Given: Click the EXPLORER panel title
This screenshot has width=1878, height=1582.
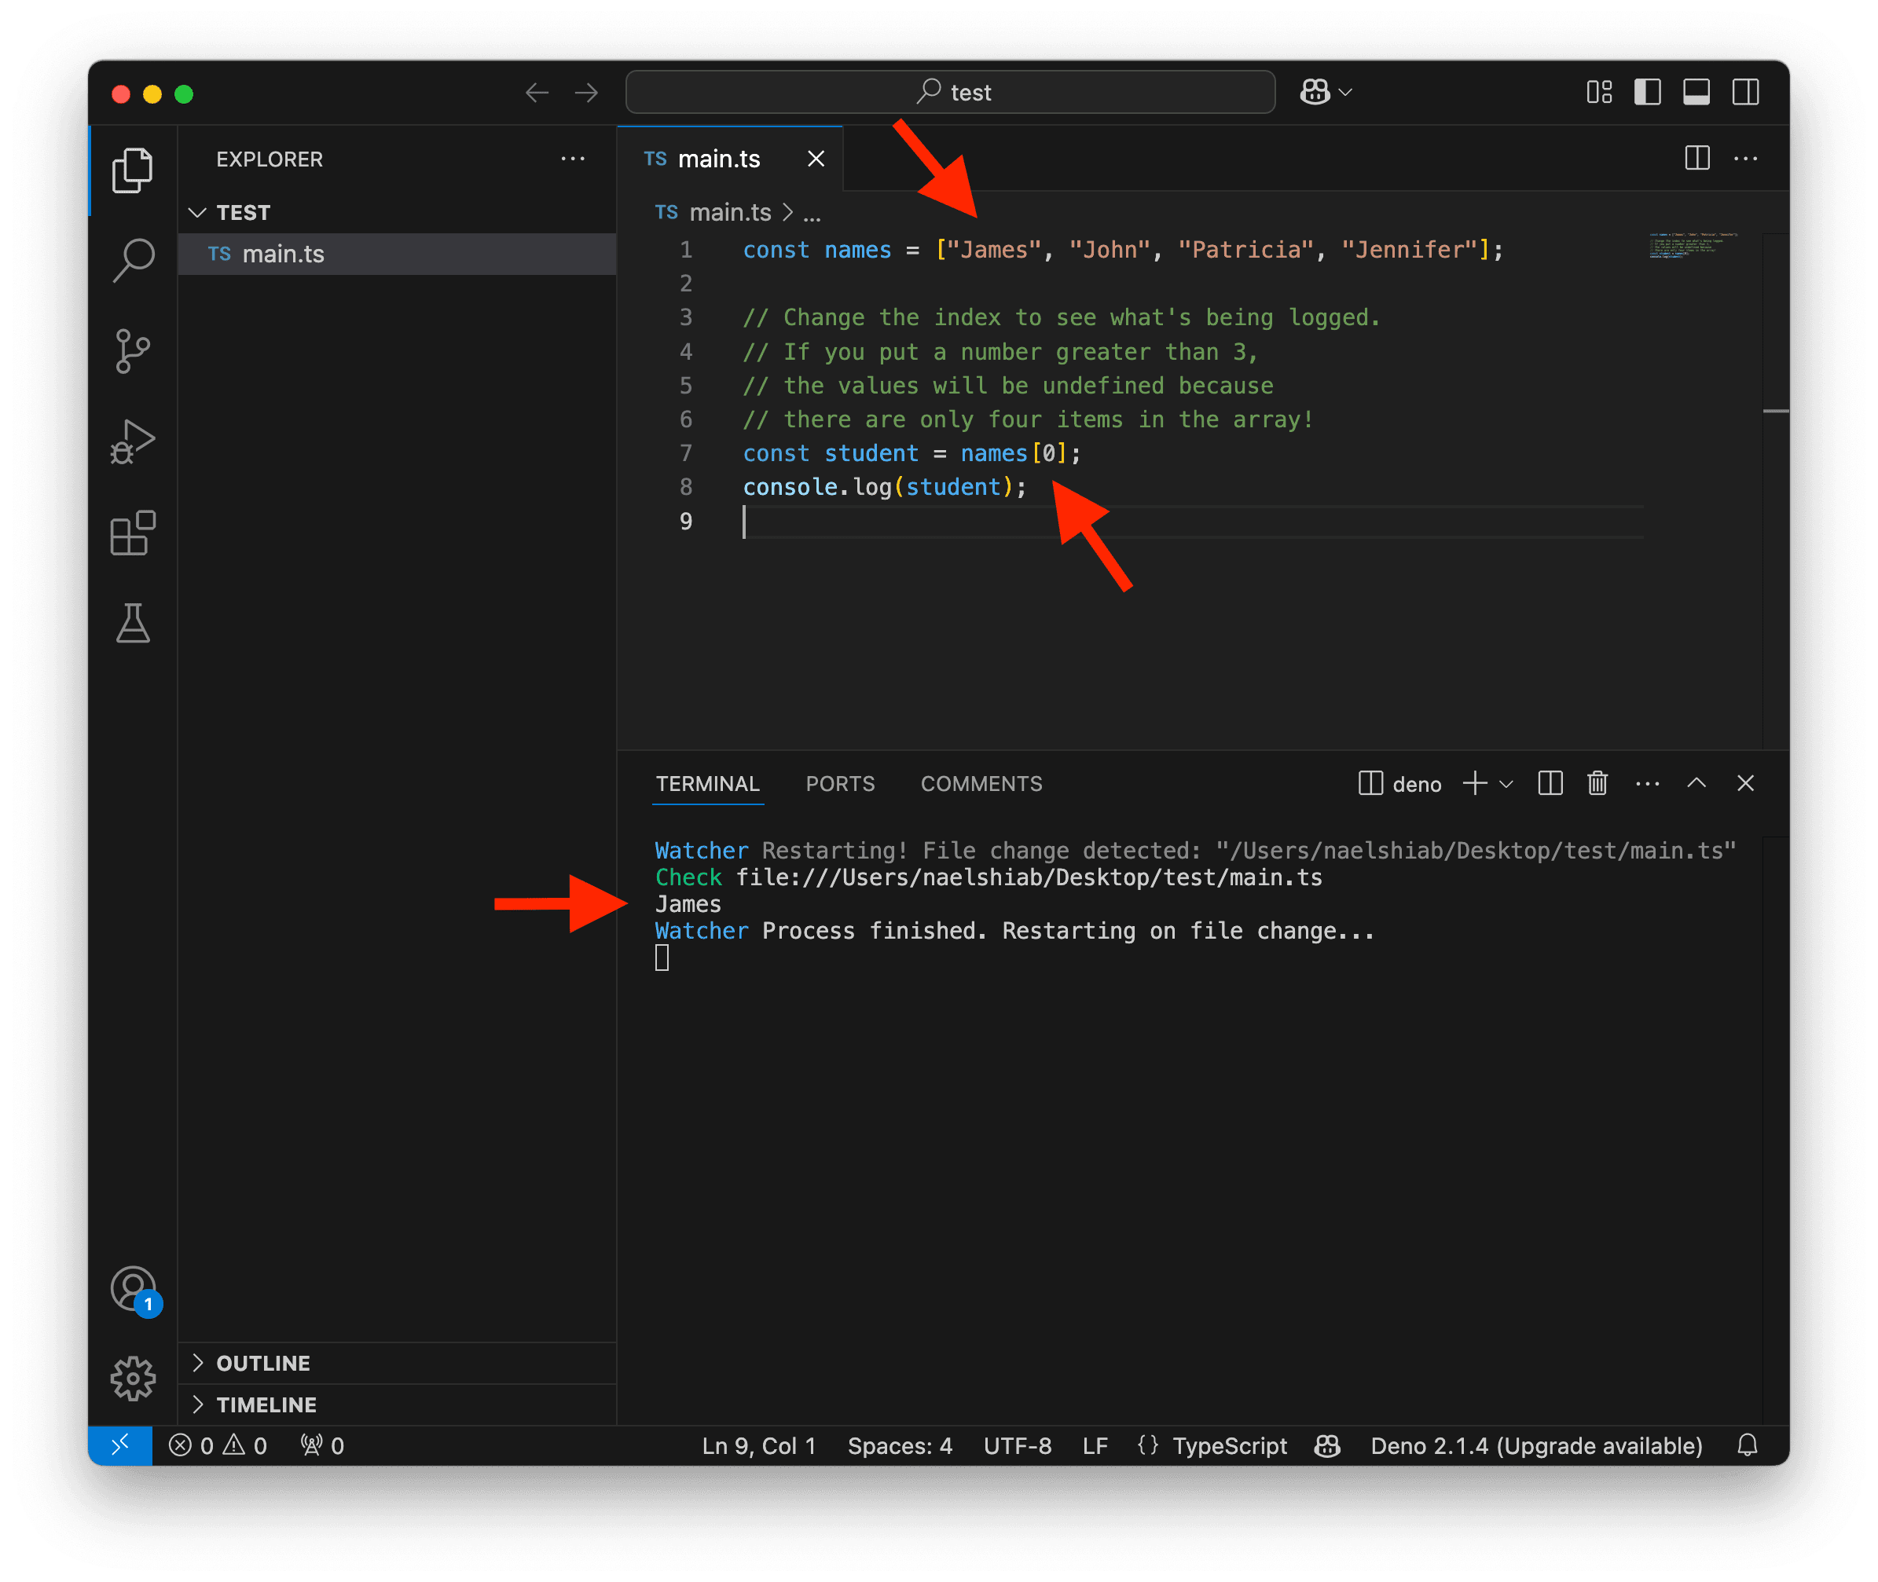Looking at the screenshot, I should pos(270,159).
